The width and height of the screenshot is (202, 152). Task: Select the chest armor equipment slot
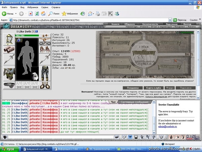tap(9, 74)
